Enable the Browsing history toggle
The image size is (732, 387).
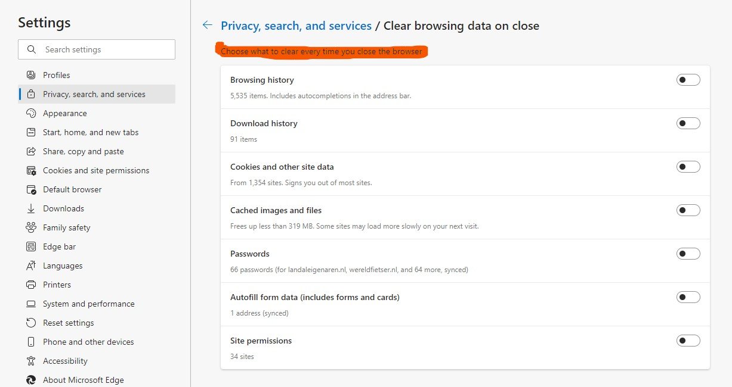688,80
